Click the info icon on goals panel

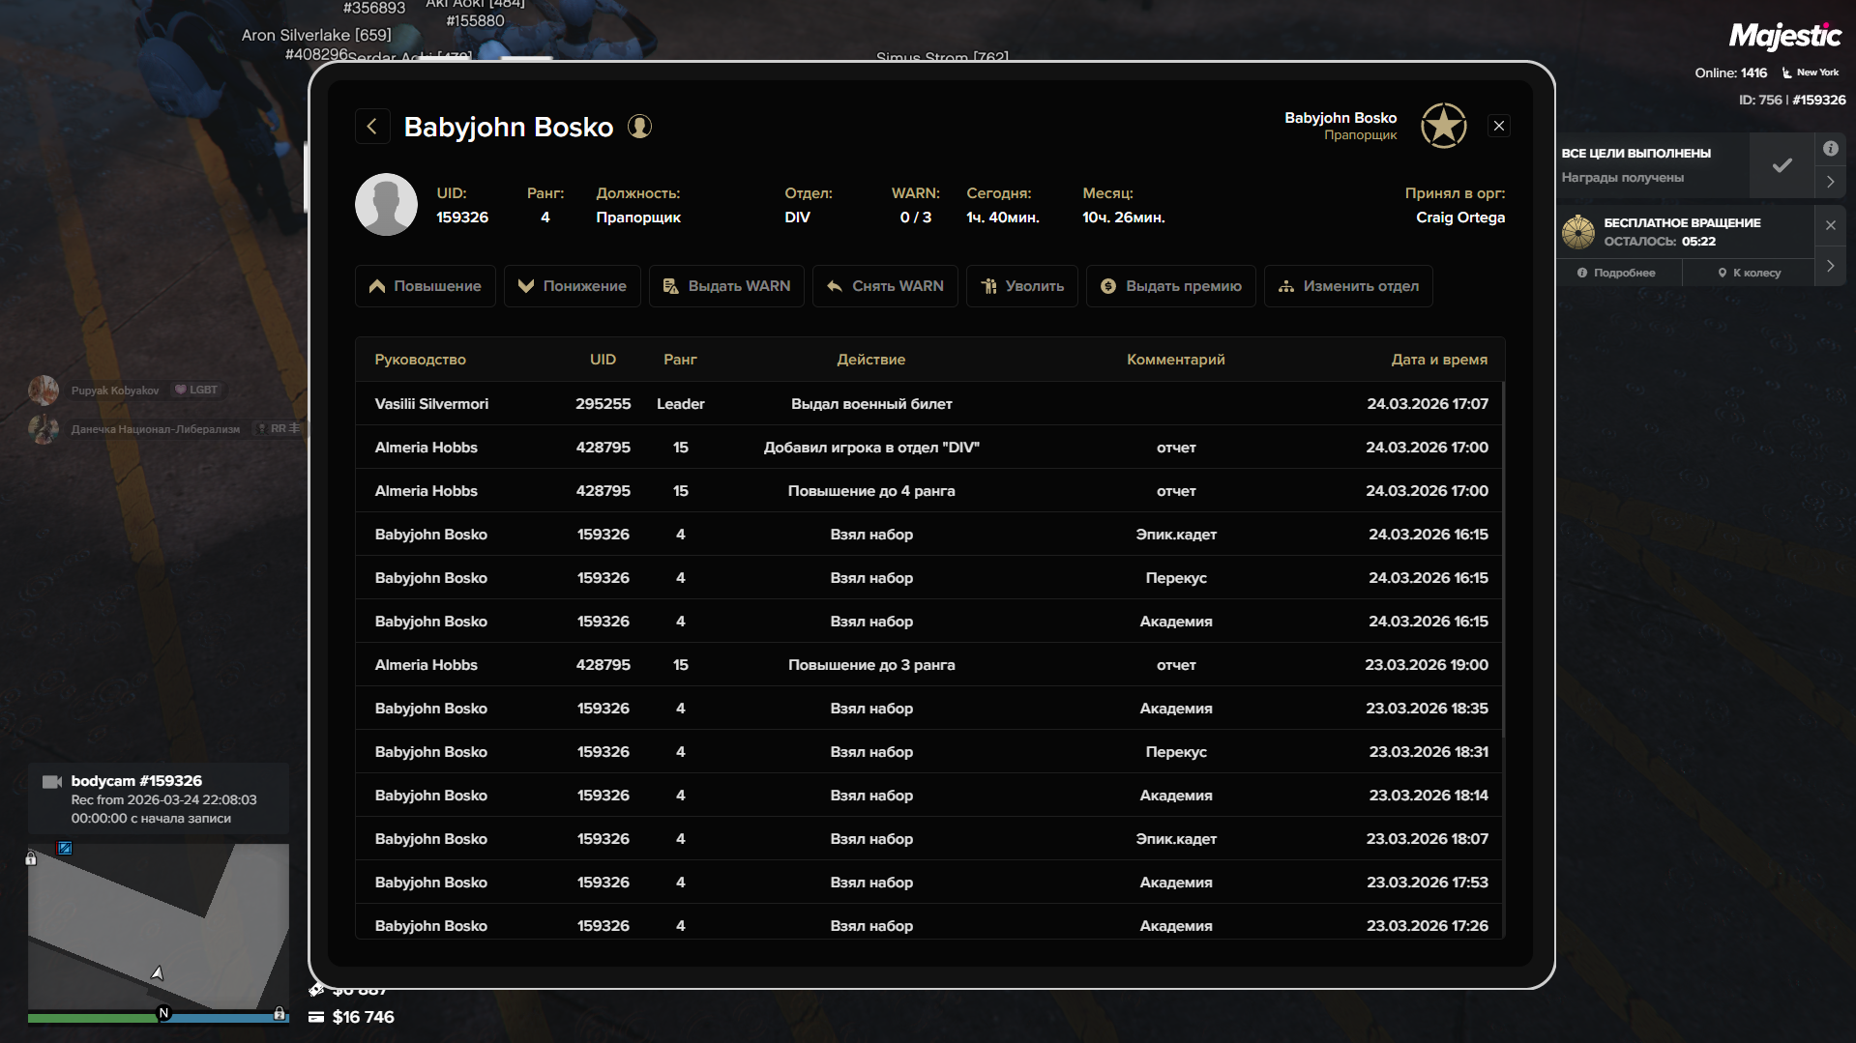tap(1830, 149)
